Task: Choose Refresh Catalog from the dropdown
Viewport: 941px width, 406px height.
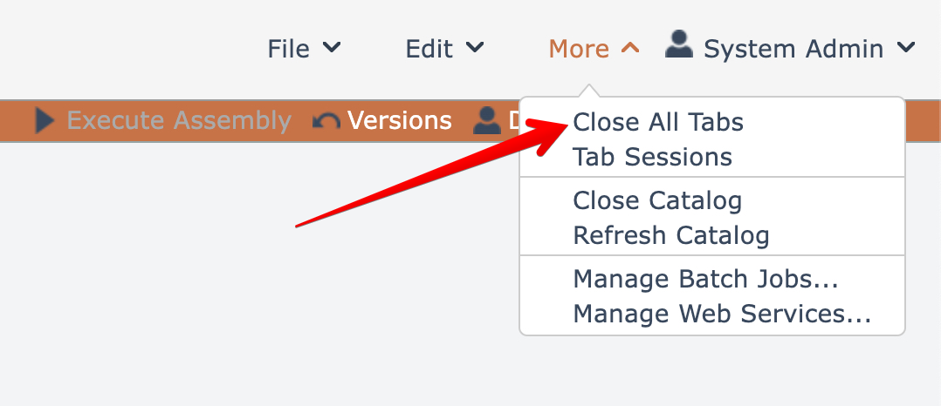Action: point(670,235)
